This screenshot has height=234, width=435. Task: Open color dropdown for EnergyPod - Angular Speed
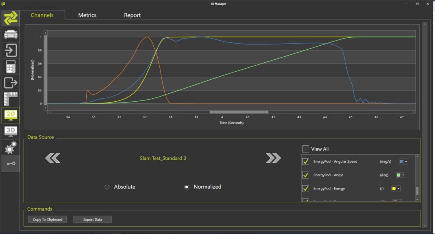[x=404, y=162]
